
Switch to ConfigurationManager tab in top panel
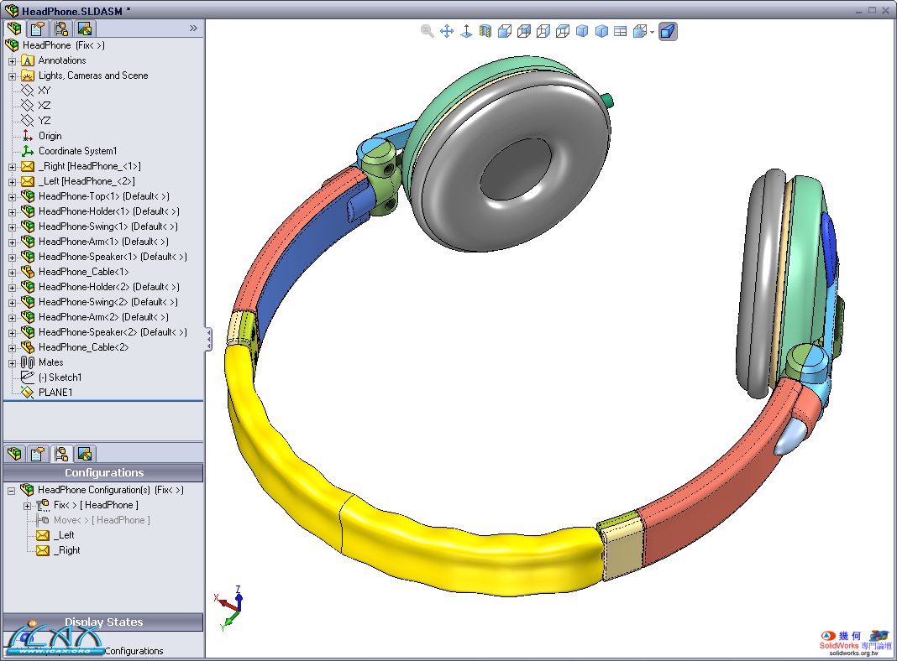click(60, 28)
